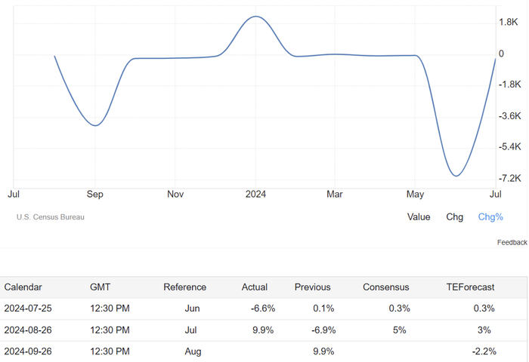Image resolution: width=529 pixels, height=362 pixels.
Task: Click the chart's lowest dip after May
Action: coord(456,176)
